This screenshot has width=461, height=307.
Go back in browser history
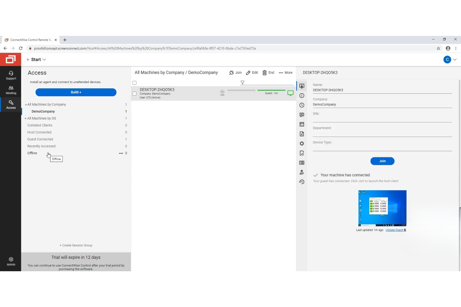coord(5,48)
